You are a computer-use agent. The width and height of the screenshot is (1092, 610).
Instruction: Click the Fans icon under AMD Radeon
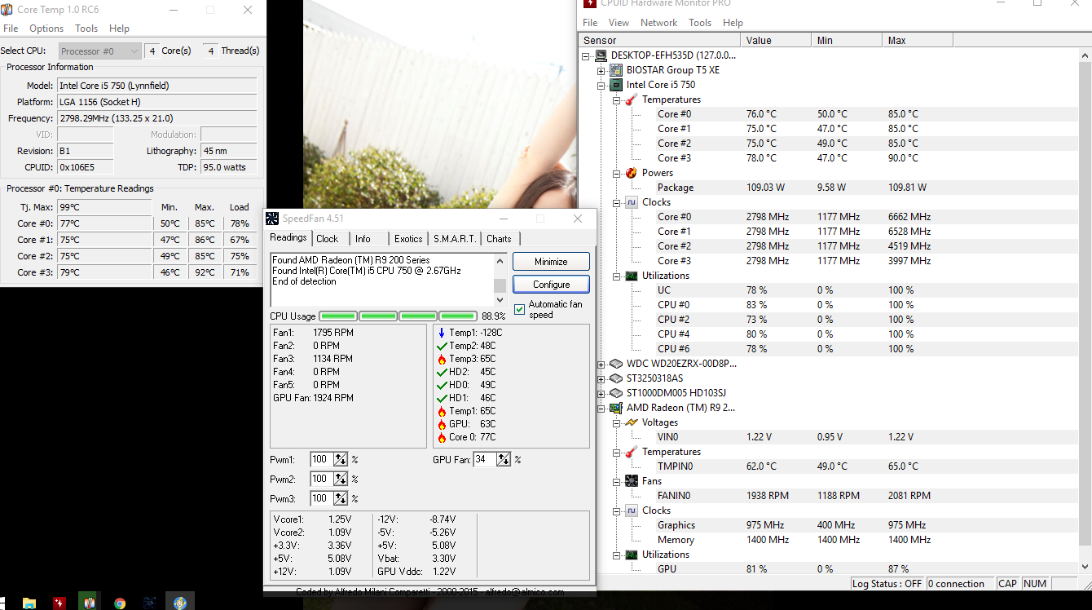pyautogui.click(x=632, y=481)
